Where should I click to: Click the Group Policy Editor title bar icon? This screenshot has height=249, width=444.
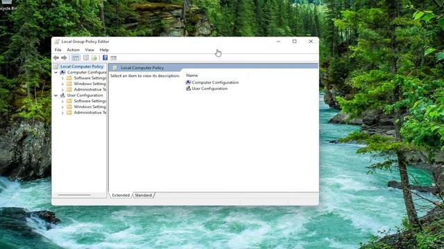(57, 41)
